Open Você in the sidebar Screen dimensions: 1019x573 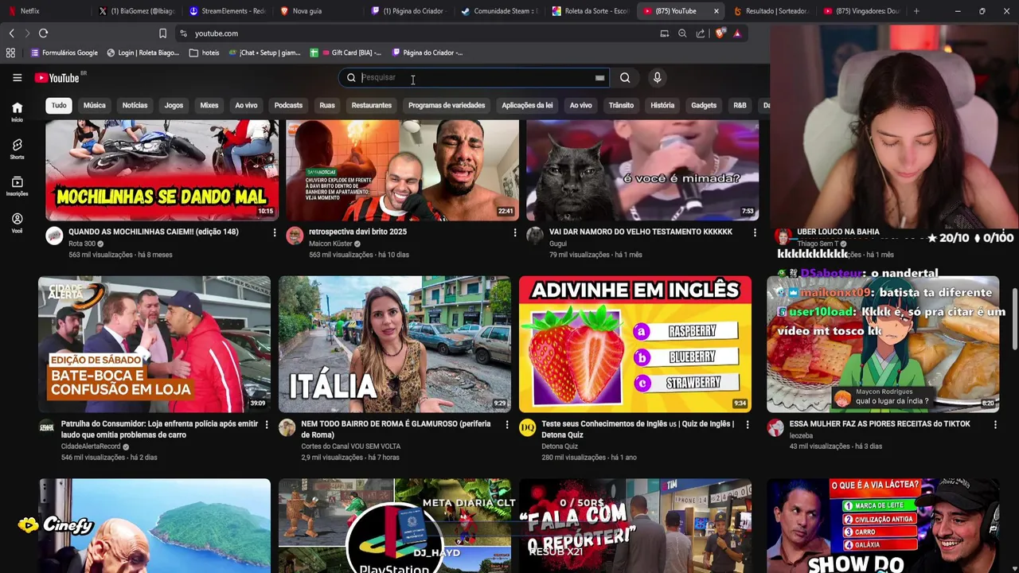17,223
